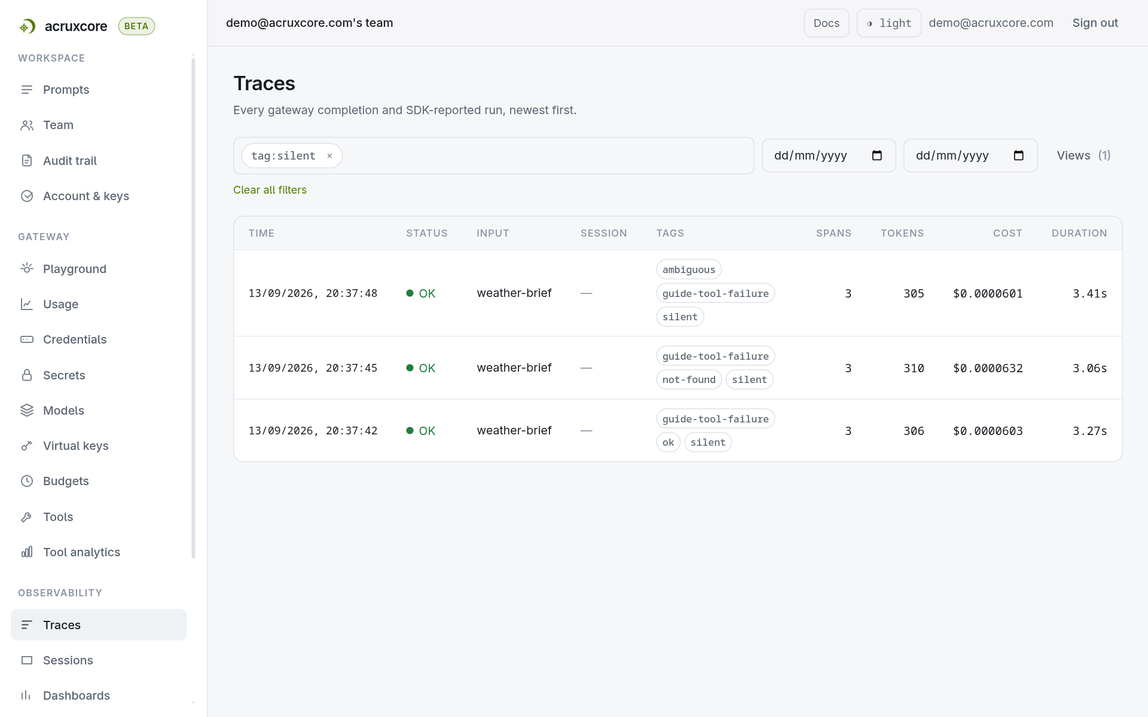Select the Prompts menu item
Image resolution: width=1148 pixels, height=717 pixels.
click(x=66, y=90)
